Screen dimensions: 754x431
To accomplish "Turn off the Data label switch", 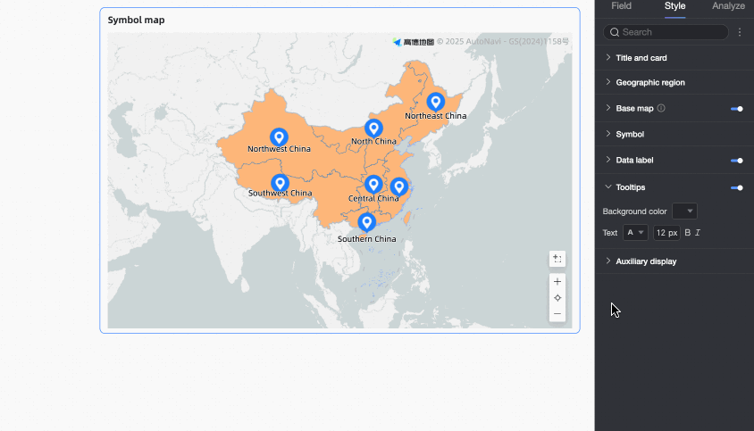I will 737,161.
